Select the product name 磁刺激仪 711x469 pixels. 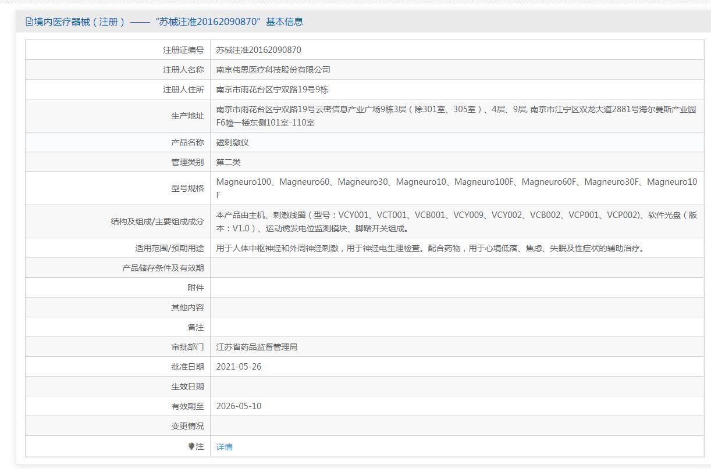pos(232,142)
